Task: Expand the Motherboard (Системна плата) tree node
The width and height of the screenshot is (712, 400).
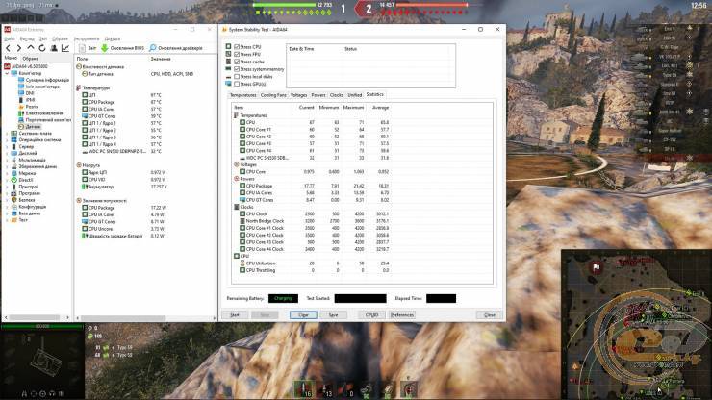Action: (x=7, y=134)
